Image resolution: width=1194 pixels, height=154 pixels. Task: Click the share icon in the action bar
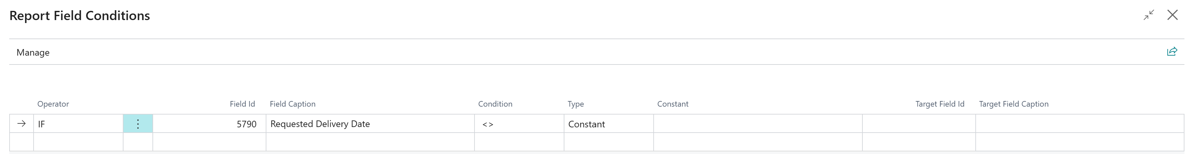[1172, 51]
